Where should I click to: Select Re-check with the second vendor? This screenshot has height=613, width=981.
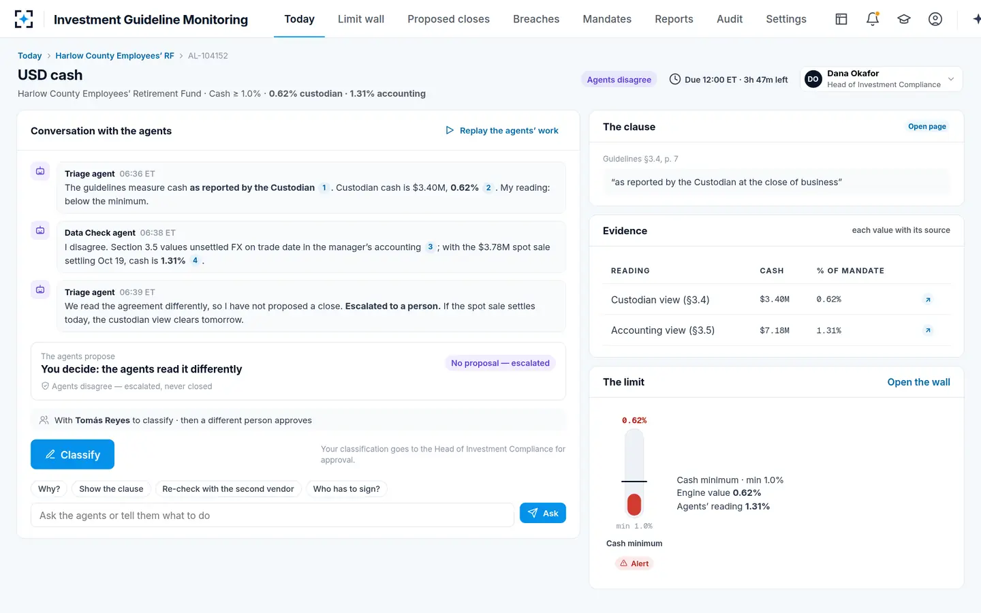click(228, 489)
